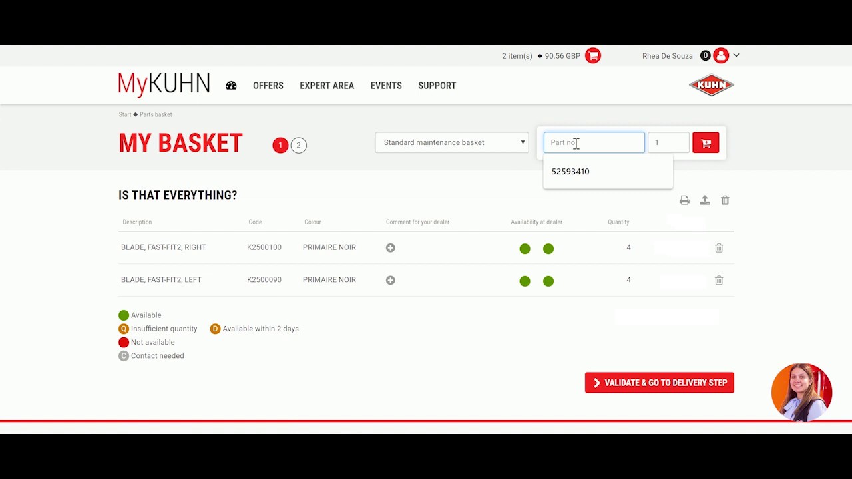The height and width of the screenshot is (479, 852).
Task: Click the Contact needed grey legend icon
Action: (124, 356)
